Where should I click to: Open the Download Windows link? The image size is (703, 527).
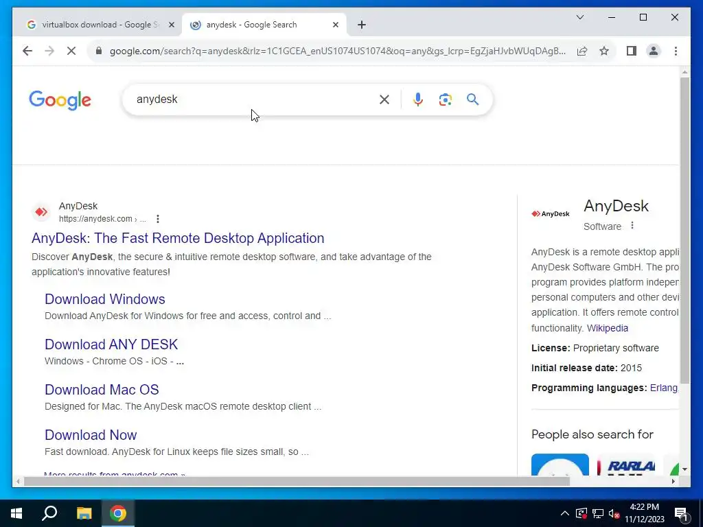[x=105, y=299]
